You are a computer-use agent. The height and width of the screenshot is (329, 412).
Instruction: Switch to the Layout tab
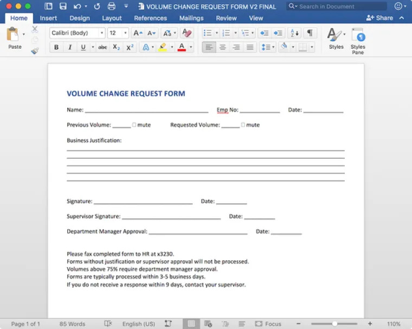point(112,18)
